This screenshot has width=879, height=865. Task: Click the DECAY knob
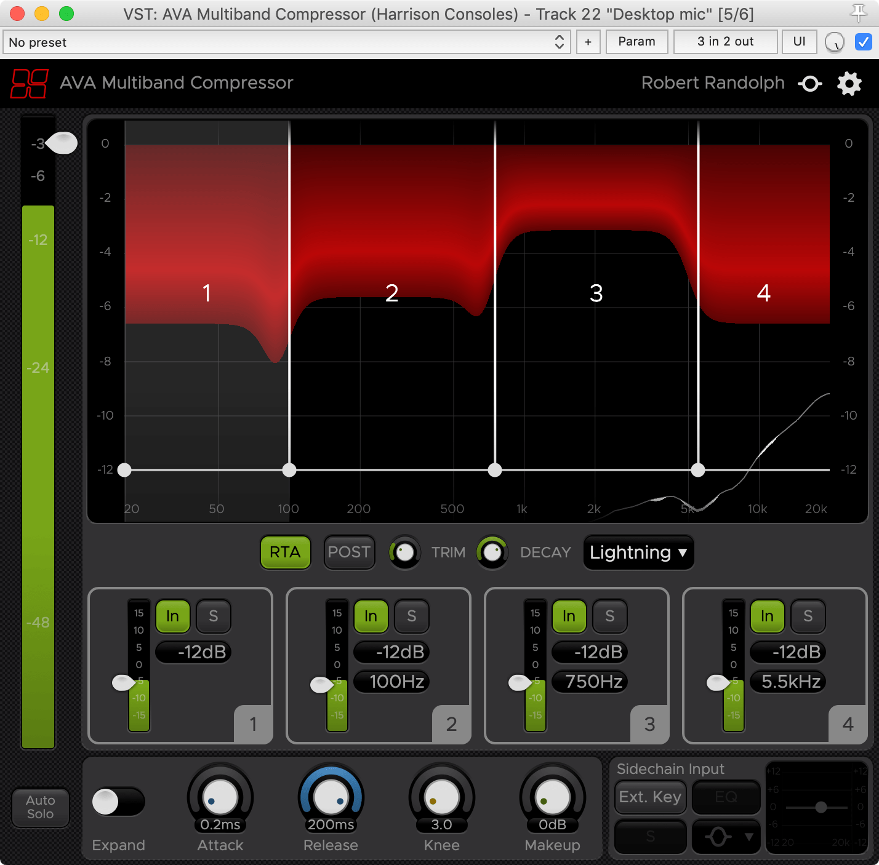click(x=492, y=552)
